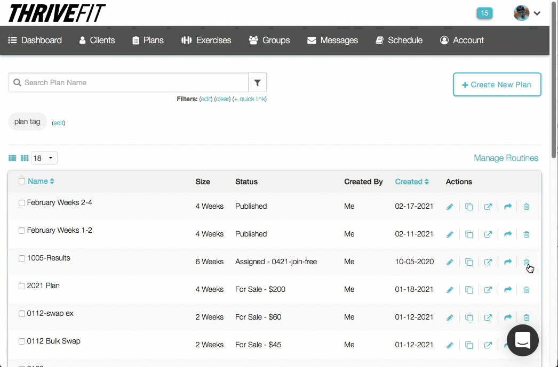Open the 0112-swap ex external link icon
Screen dimensions: 558x367
point(488,317)
